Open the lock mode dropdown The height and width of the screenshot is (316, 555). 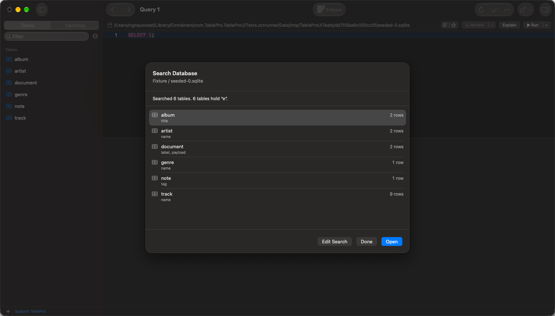pyautogui.click(x=526, y=10)
